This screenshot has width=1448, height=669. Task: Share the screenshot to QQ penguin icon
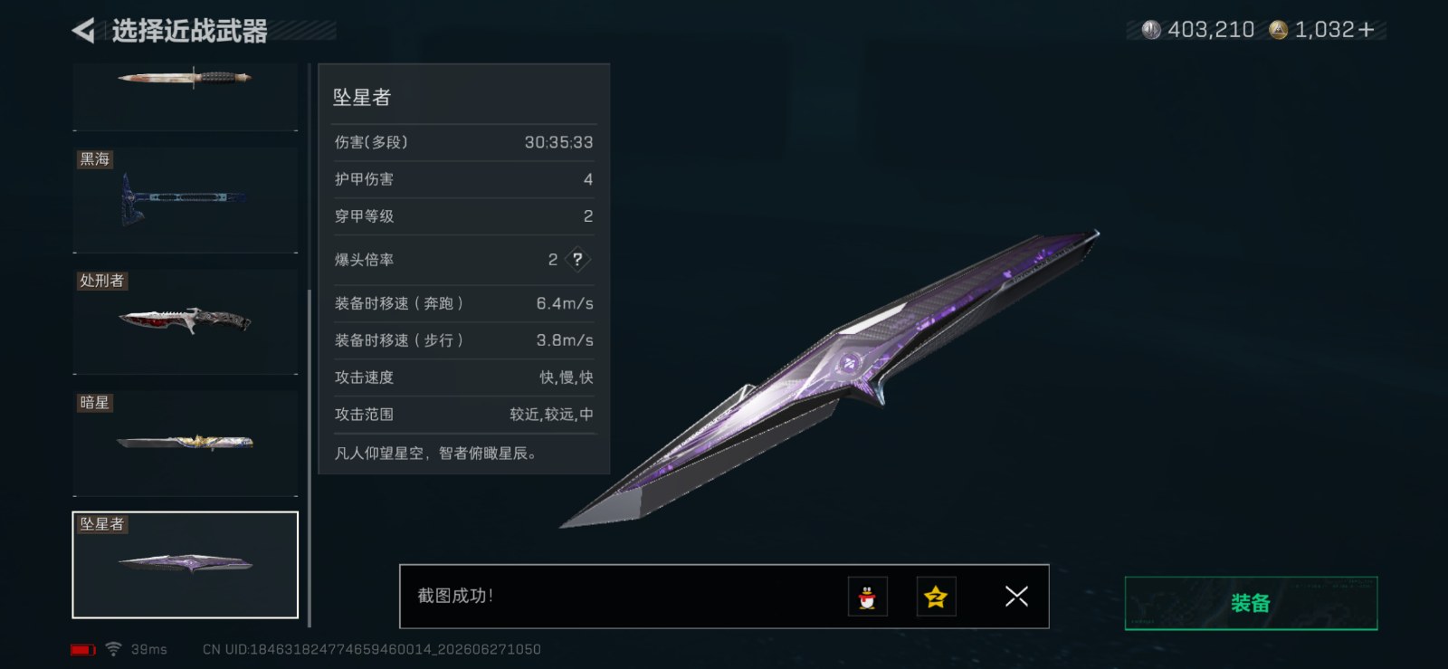click(x=867, y=597)
